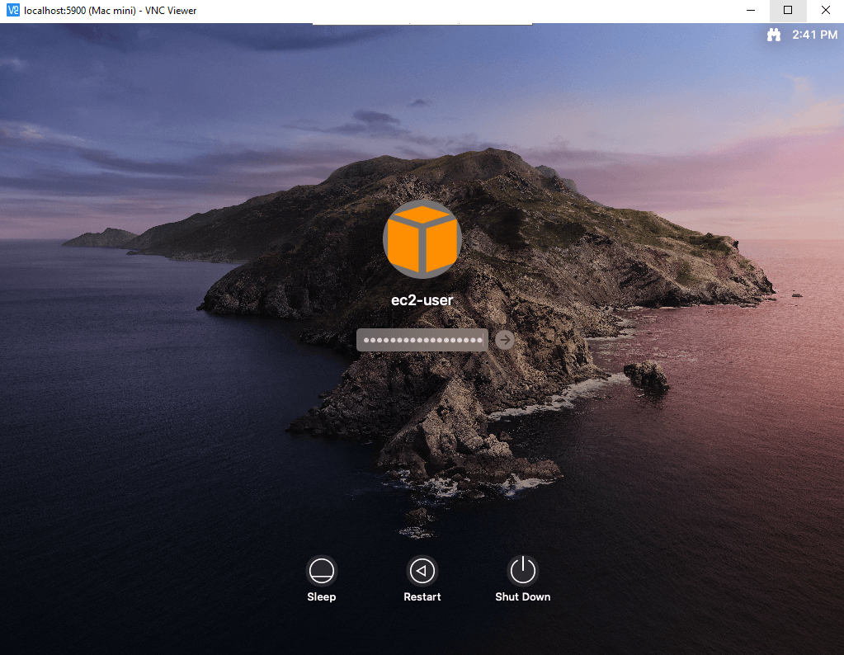Click the "Restart" text label
Viewport: 844px width, 655px height.
(x=422, y=596)
